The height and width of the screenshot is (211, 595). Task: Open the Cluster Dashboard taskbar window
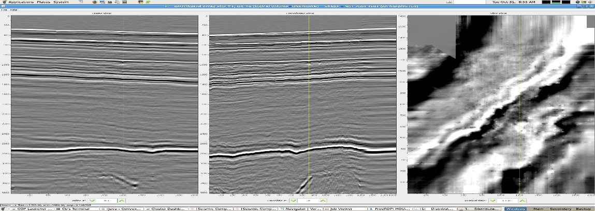coord(165,208)
